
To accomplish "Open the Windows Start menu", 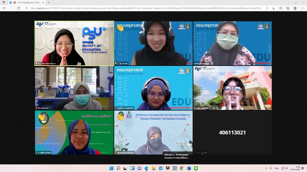I will click(111, 168).
